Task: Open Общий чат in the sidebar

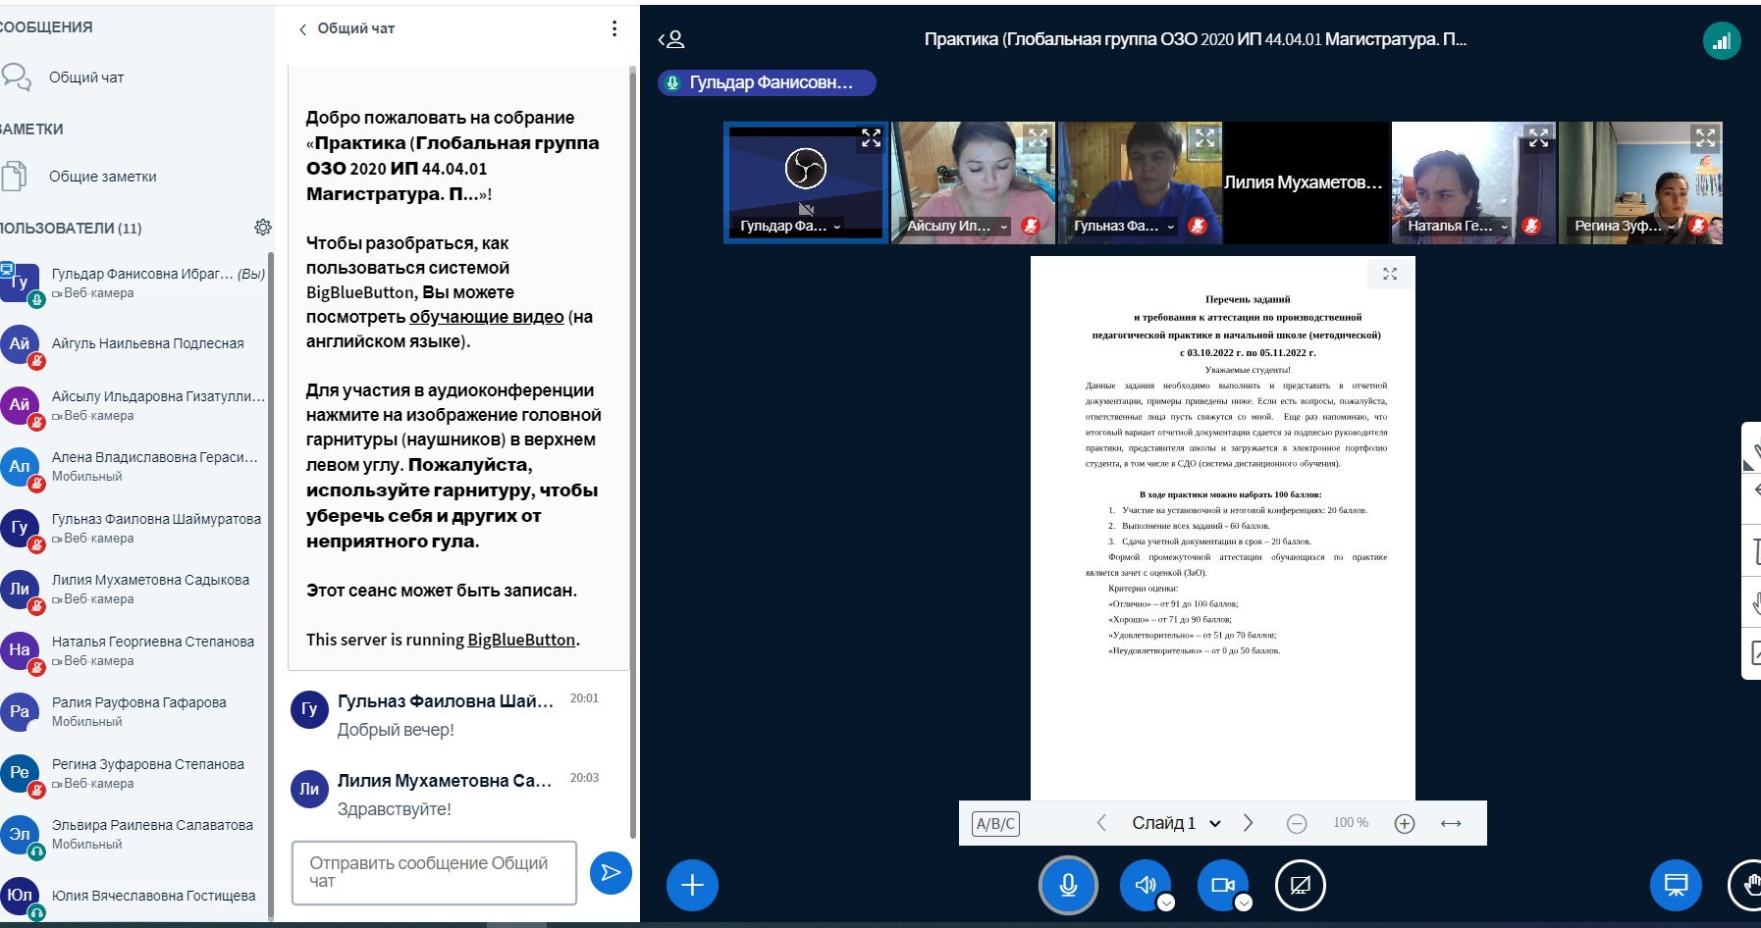Action: tap(86, 77)
